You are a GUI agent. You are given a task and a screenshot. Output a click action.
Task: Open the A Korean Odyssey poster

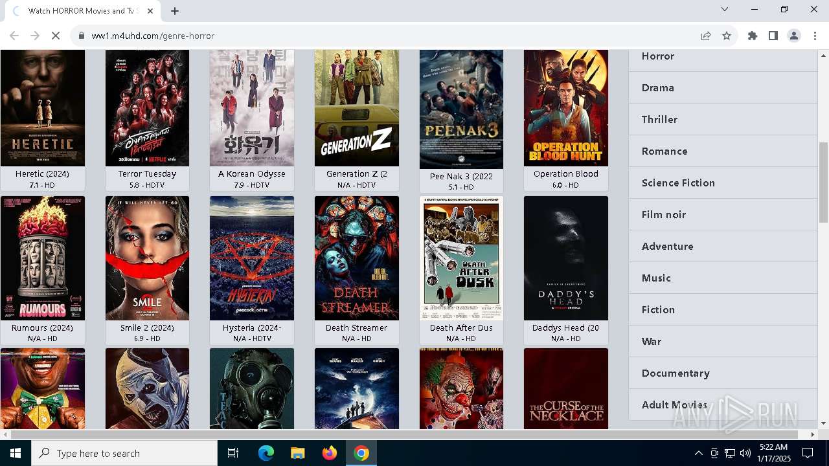coord(252,108)
